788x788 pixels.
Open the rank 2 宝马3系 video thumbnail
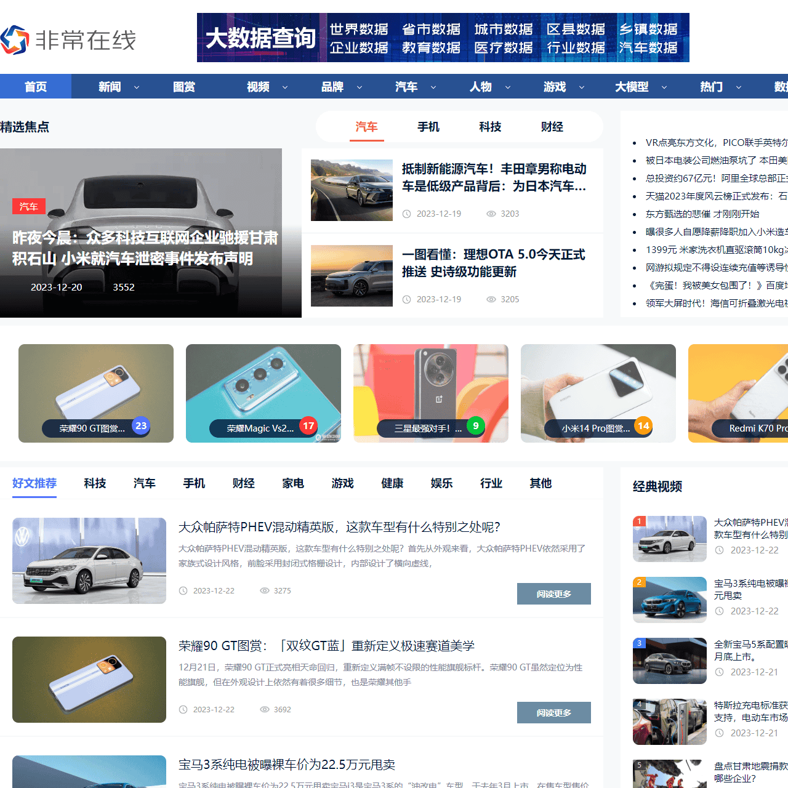click(670, 600)
